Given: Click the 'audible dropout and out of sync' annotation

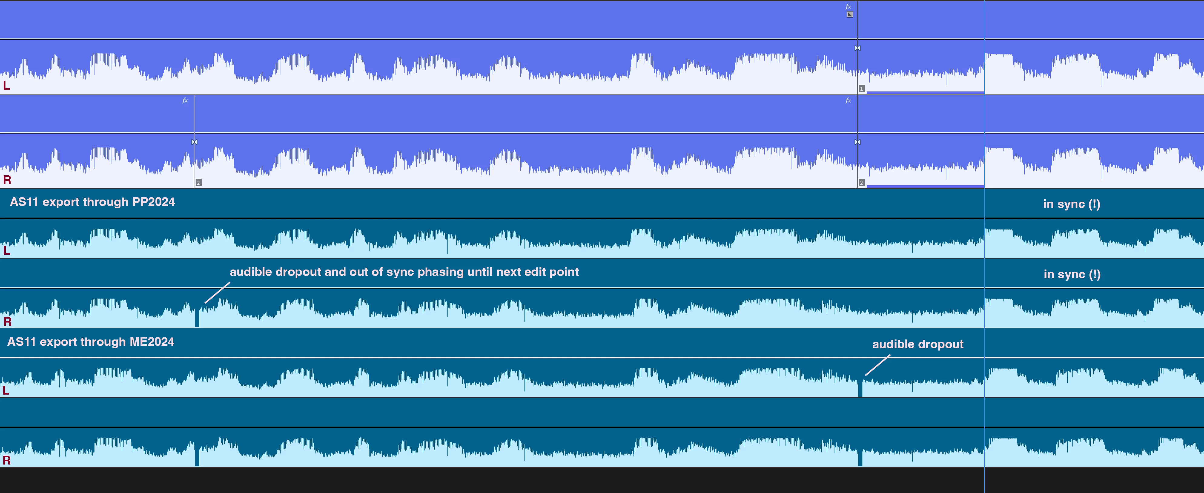Looking at the screenshot, I should [404, 272].
